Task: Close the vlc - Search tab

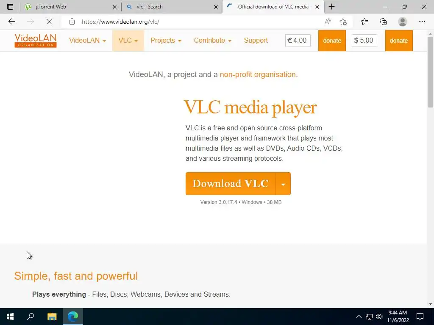Action: coord(216,7)
